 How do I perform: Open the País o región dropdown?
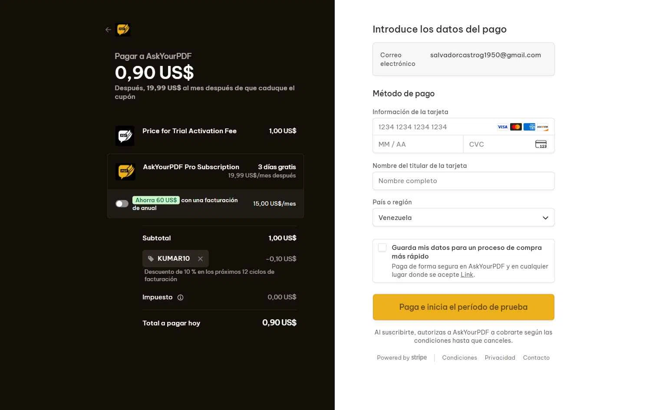(464, 218)
